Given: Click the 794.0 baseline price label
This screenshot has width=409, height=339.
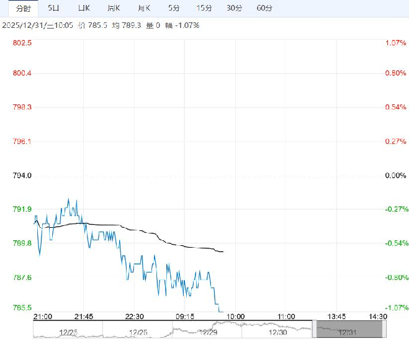Looking at the screenshot, I should (x=22, y=176).
